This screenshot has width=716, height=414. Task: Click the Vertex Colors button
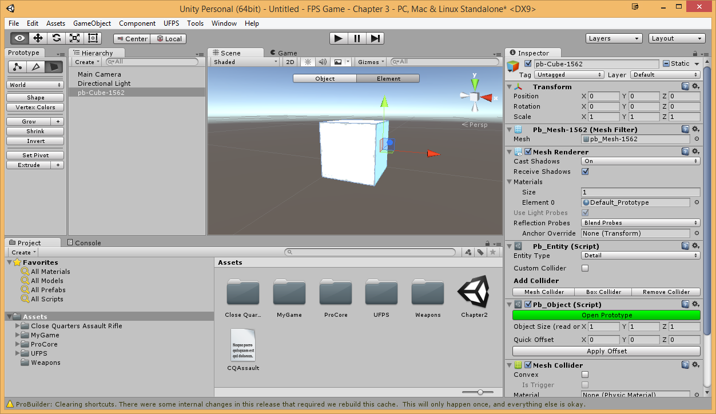(35, 108)
